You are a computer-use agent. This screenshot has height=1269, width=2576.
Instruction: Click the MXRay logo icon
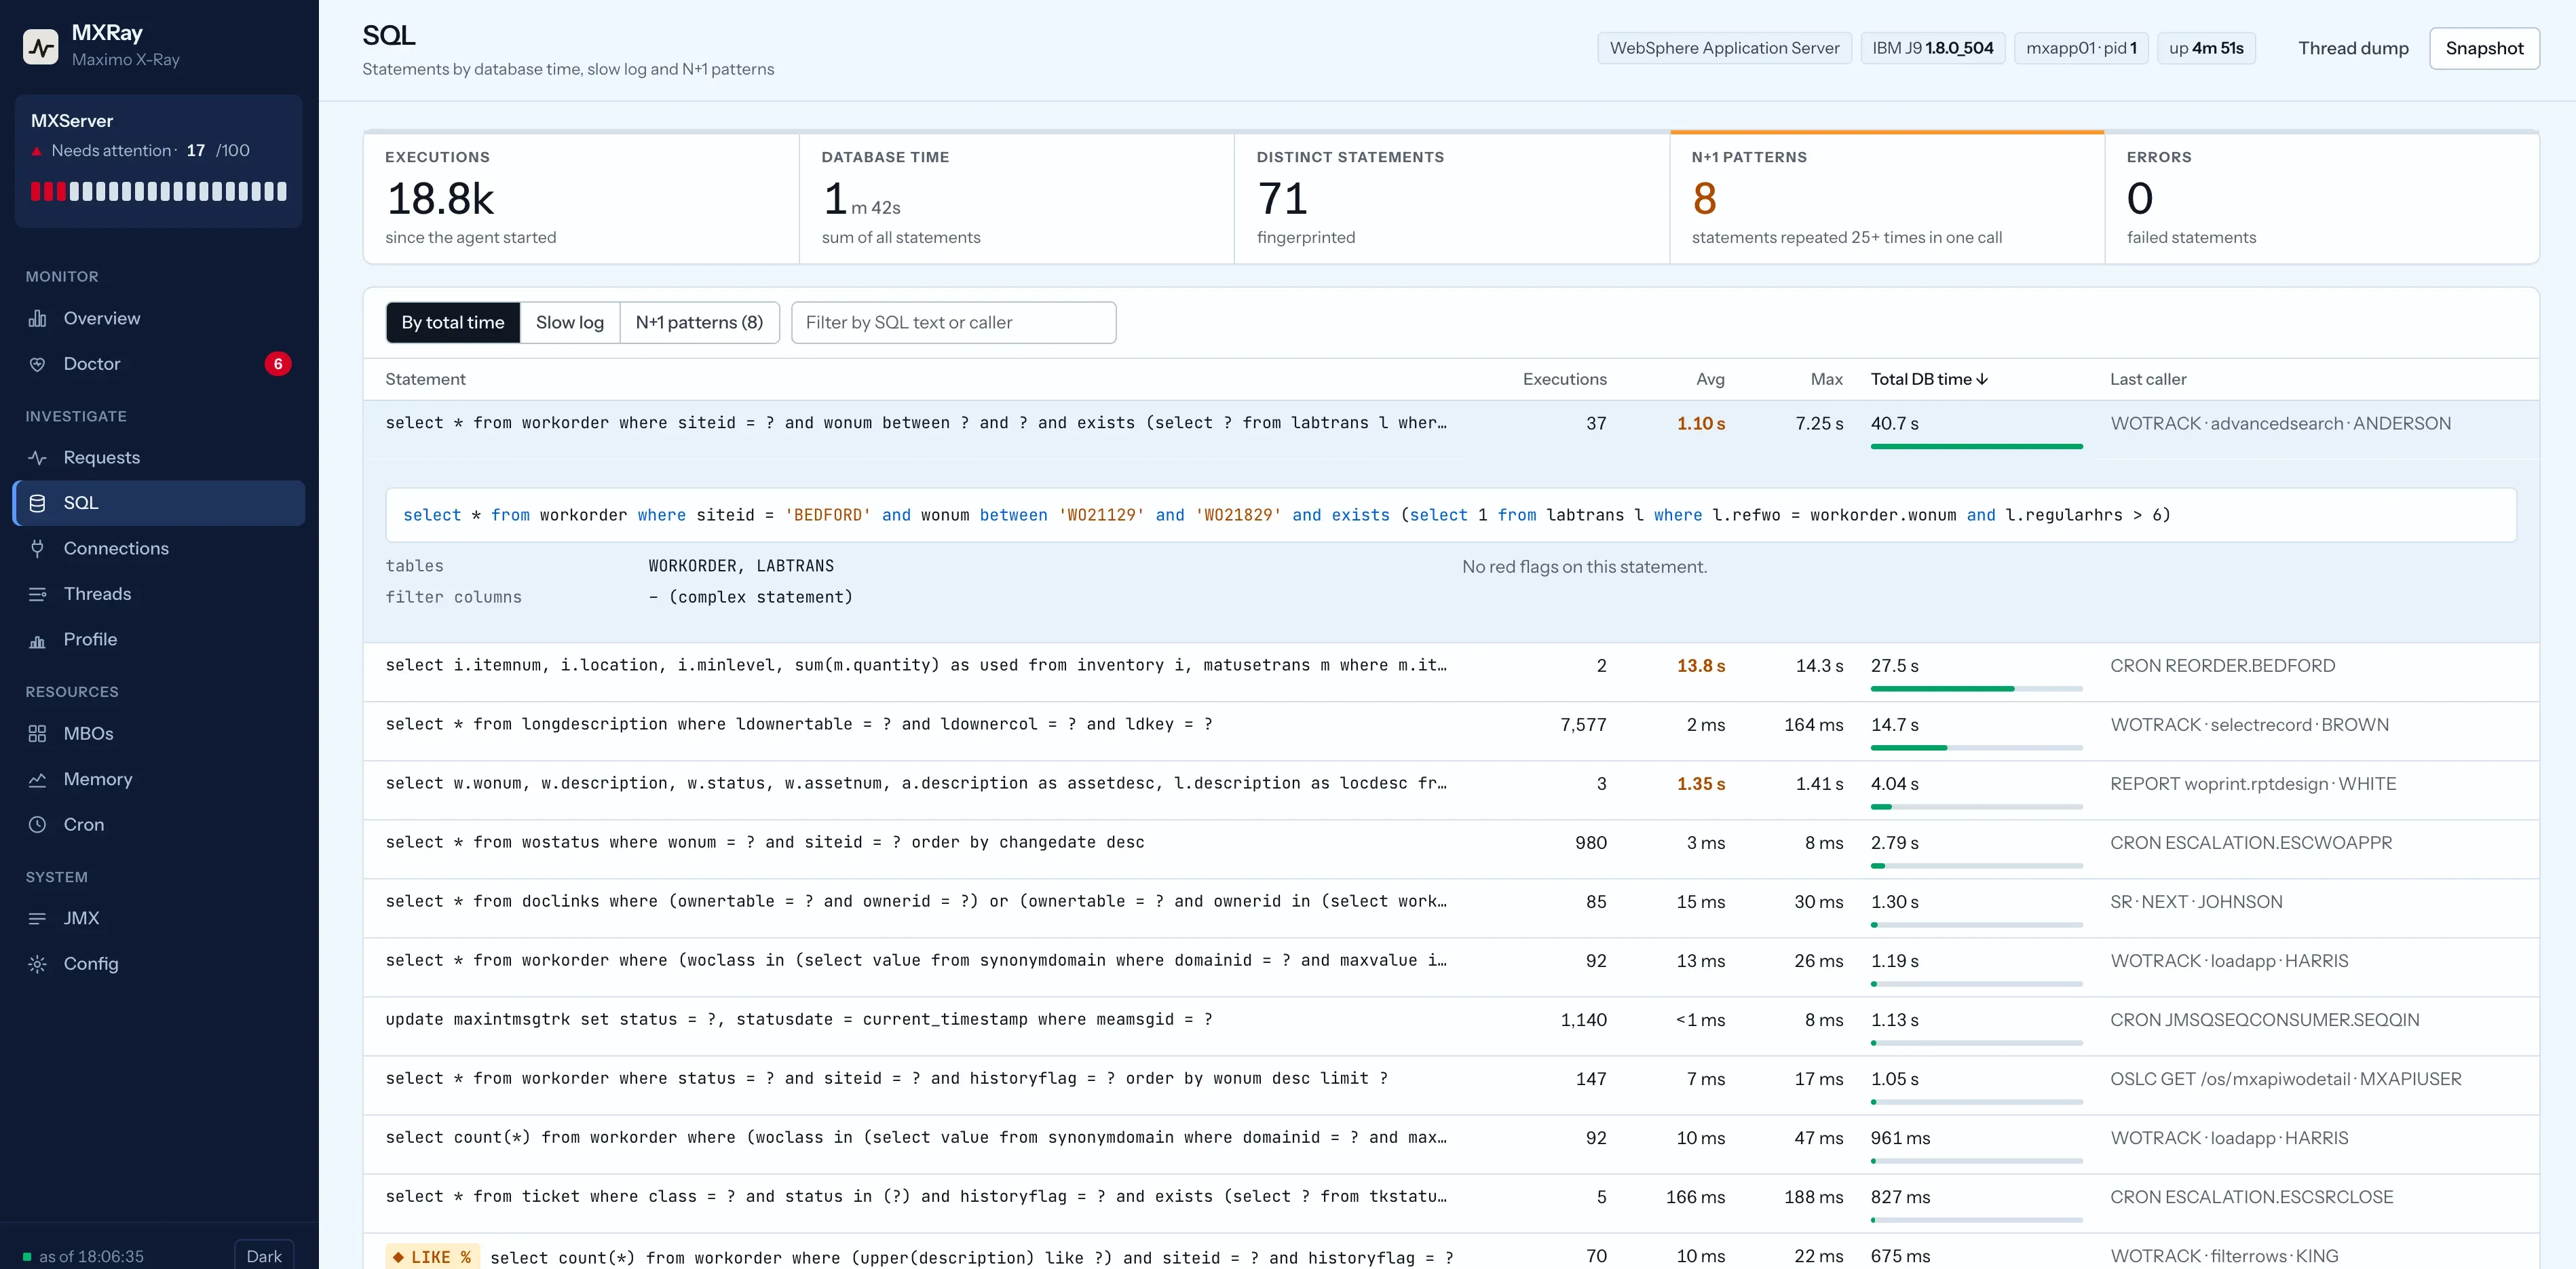tap(40, 46)
